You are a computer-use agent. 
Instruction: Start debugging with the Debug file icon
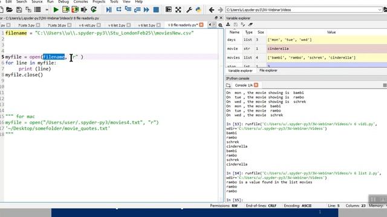click(x=109, y=10)
